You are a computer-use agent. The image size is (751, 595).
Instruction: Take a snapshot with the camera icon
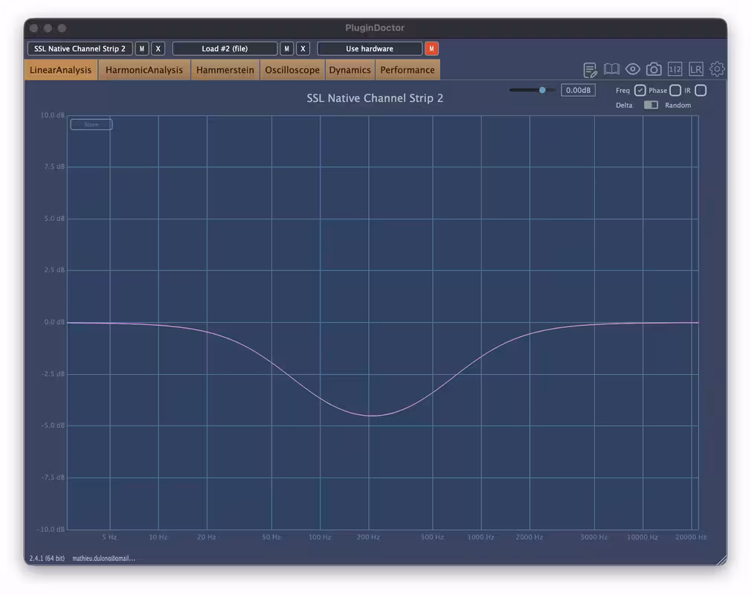coord(654,69)
